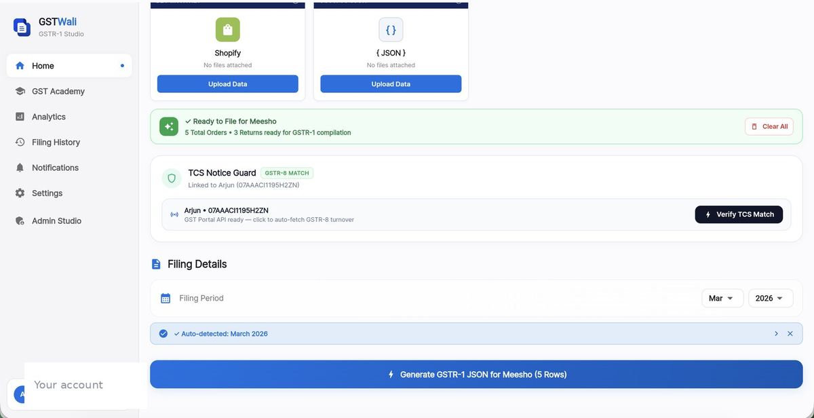Clear all uploaded files
Screen dimensions: 814x418
pyautogui.click(x=769, y=127)
